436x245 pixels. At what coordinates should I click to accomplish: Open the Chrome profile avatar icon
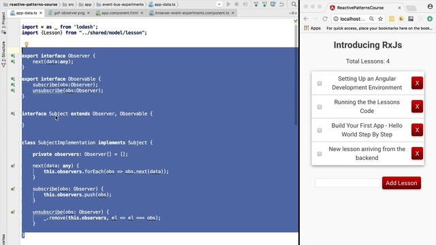tap(430, 7)
